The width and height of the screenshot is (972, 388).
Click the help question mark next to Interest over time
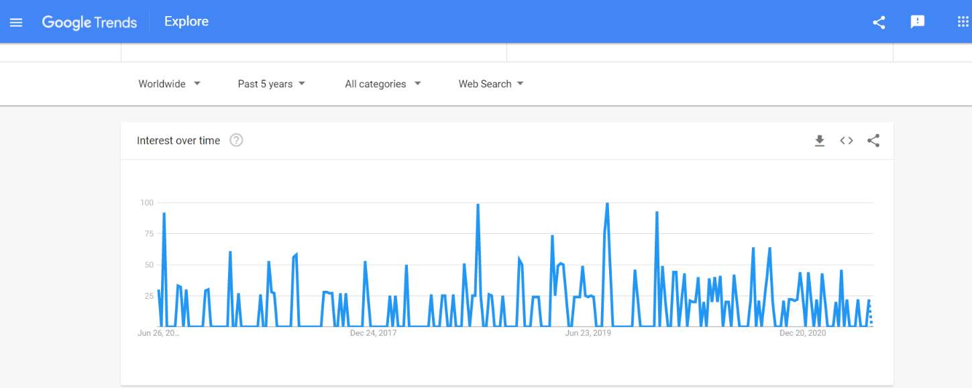coord(236,140)
